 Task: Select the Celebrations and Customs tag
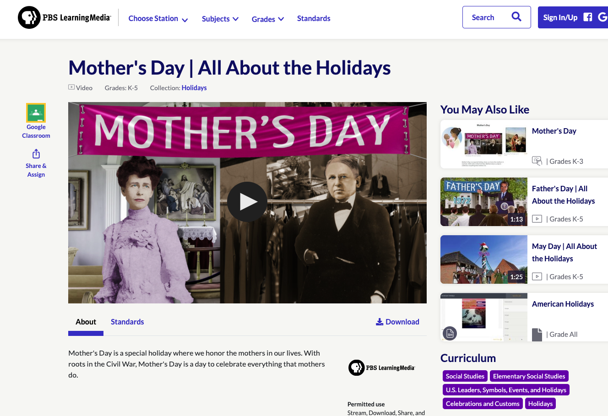click(x=483, y=404)
